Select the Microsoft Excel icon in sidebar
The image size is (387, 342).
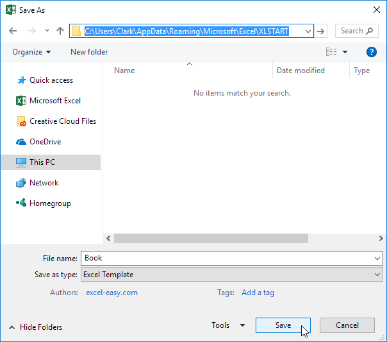coord(21,101)
